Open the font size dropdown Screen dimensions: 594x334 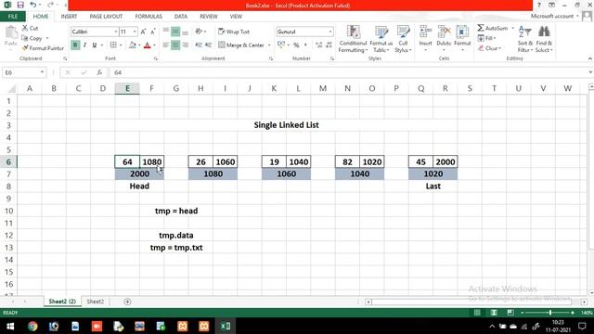click(x=135, y=32)
